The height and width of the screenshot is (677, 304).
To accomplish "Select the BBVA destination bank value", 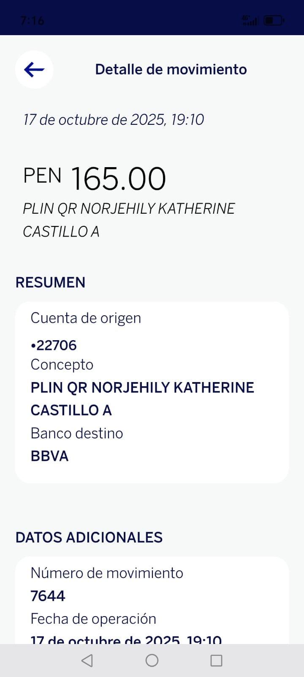I will pos(49,456).
